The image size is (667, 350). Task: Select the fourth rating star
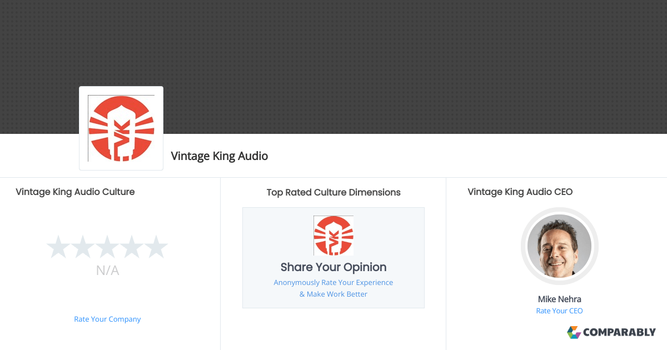(x=132, y=246)
